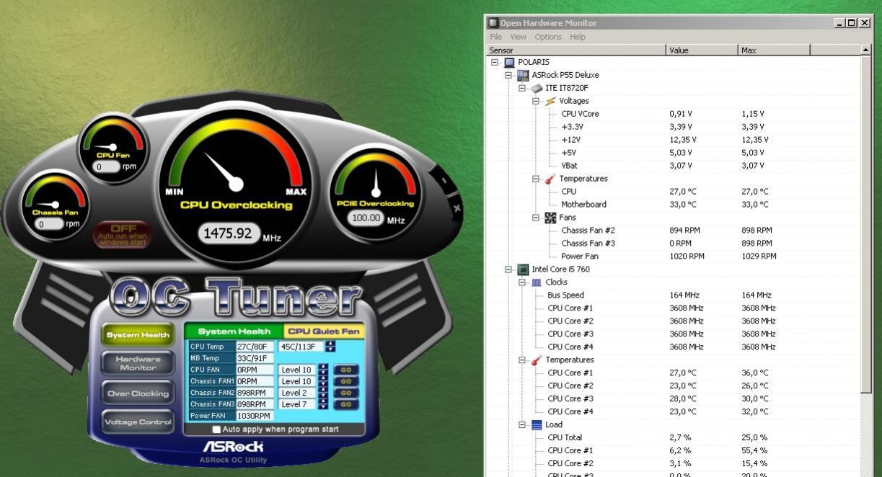Click the Fans fan icon

(551, 218)
